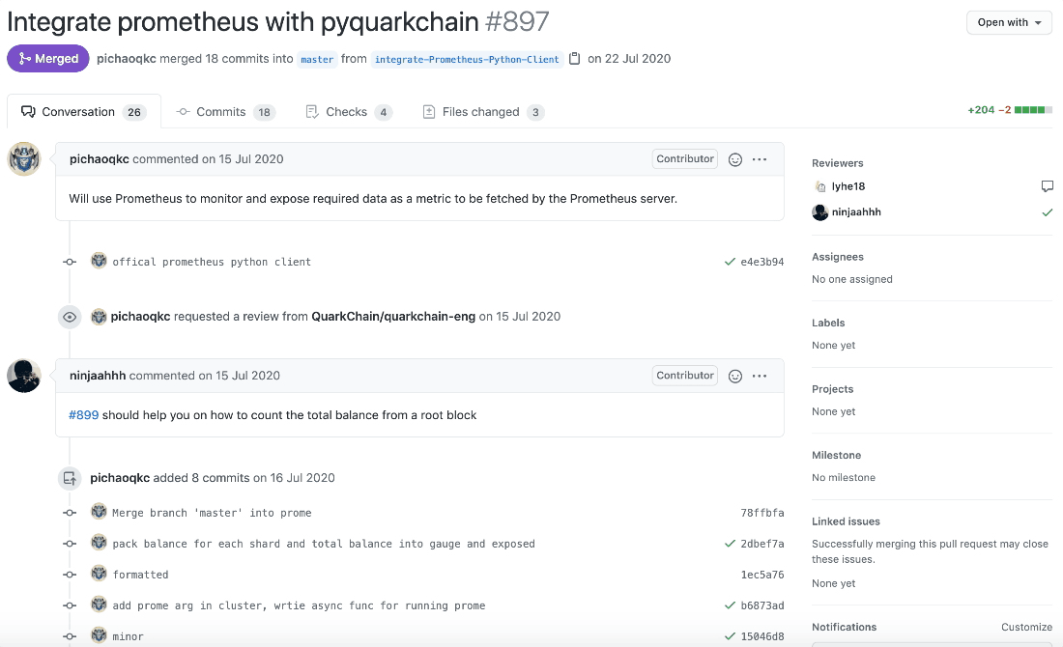Open ninjaahhh comment options ellipsis menu

[760, 376]
